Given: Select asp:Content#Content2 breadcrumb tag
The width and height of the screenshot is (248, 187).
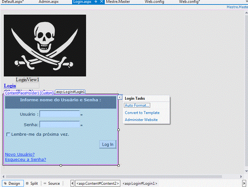Looking at the screenshot, I should 97,183.
